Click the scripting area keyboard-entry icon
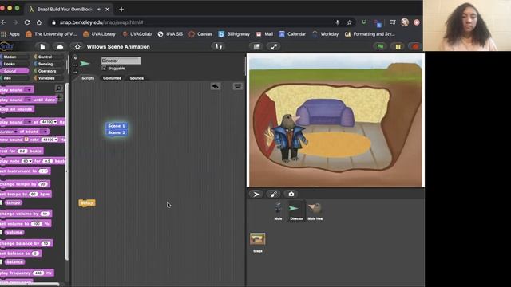511x287 pixels. click(238, 86)
